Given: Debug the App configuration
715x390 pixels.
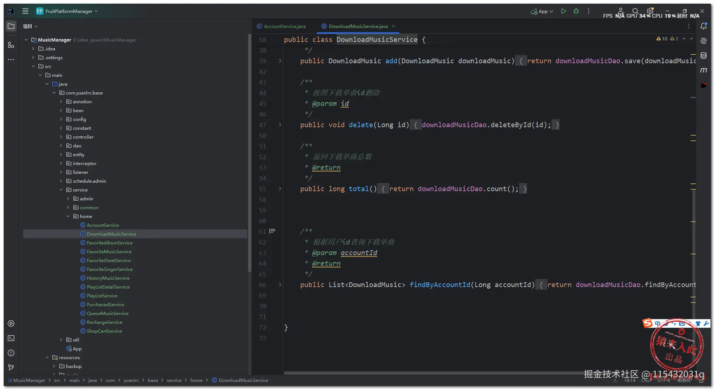Looking at the screenshot, I should coord(576,11).
